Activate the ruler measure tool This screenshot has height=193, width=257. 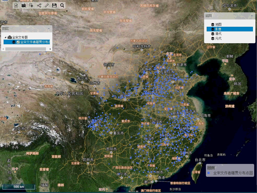click(x=46, y=5)
